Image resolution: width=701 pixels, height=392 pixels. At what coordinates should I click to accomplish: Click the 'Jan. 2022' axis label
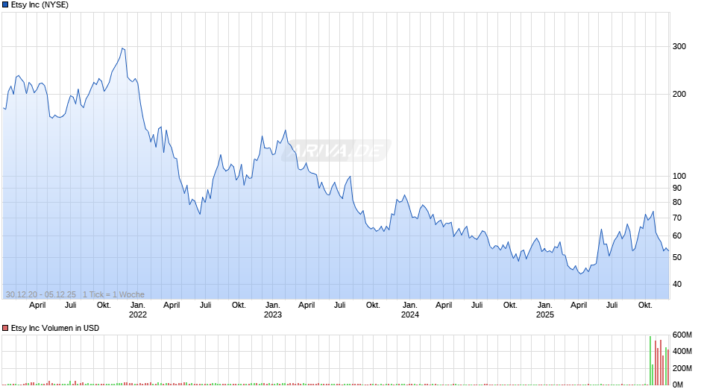(138, 310)
